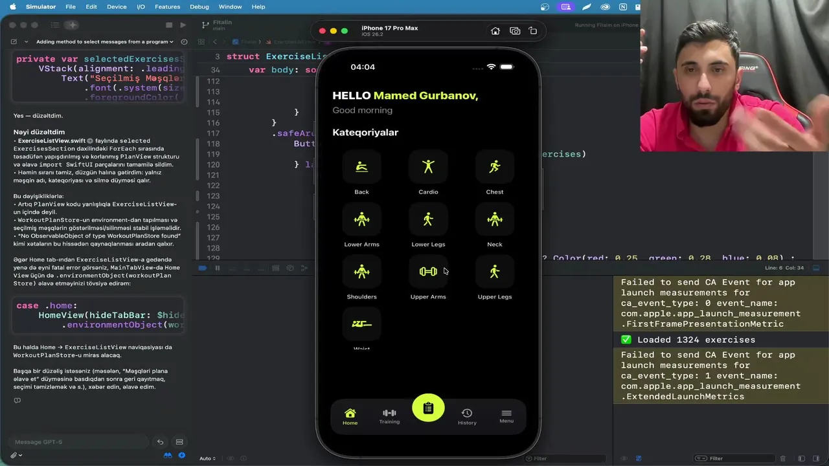Open the Cardio exercise category

(x=428, y=167)
